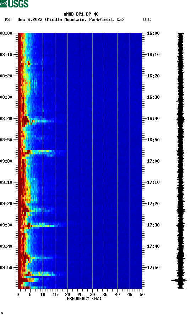Click the 5 Hz frequency axis label

pyautogui.click(x=30, y=295)
